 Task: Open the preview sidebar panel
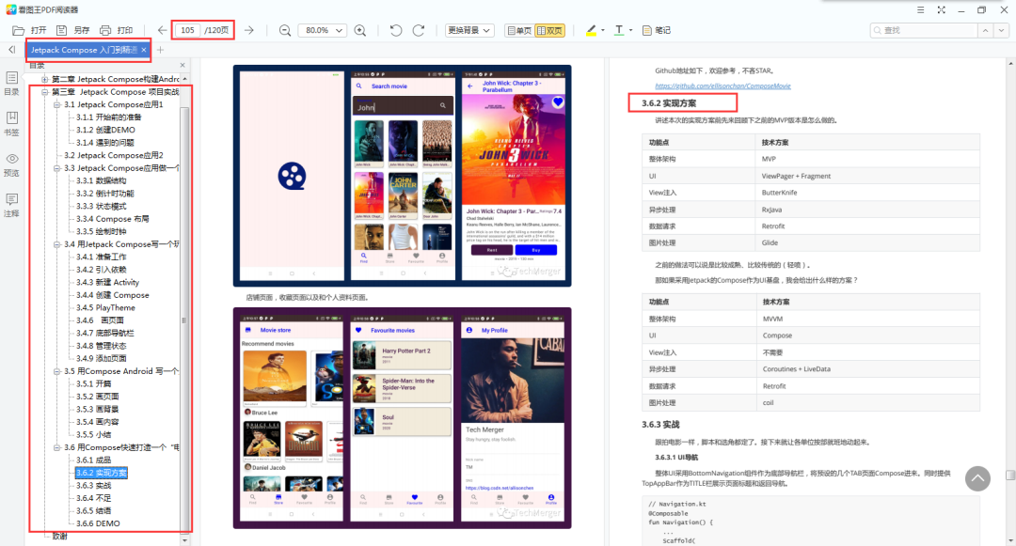coord(11,164)
